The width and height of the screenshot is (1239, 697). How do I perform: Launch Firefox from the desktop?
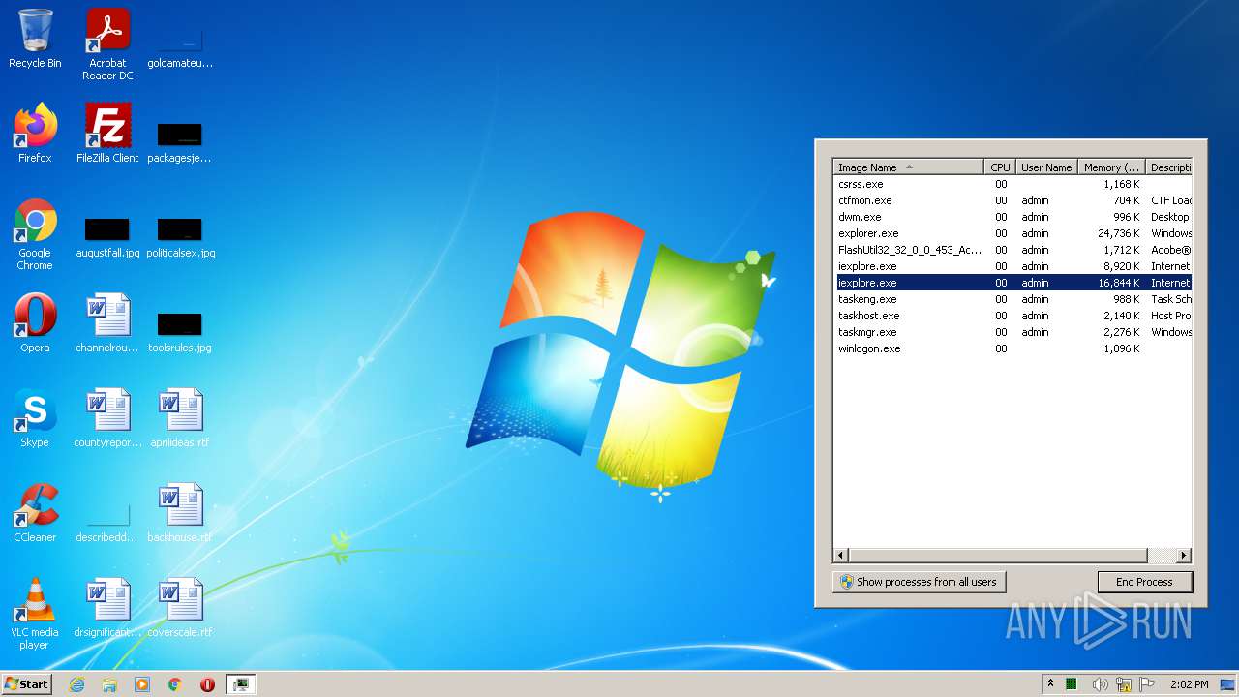point(35,134)
